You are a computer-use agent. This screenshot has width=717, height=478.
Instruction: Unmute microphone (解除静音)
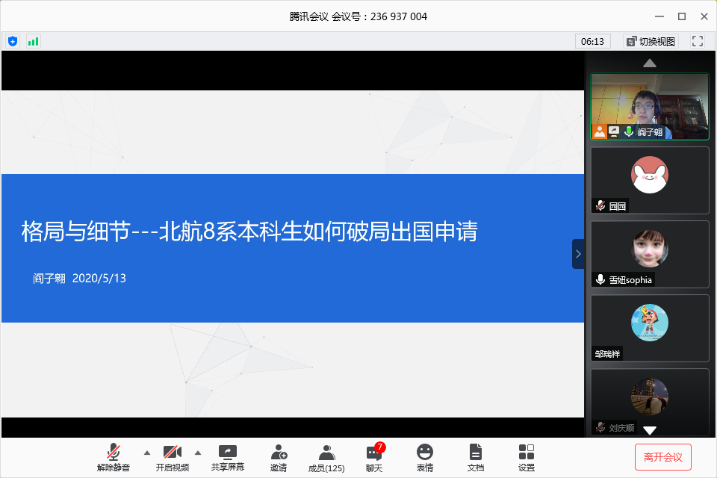pyautogui.click(x=114, y=456)
